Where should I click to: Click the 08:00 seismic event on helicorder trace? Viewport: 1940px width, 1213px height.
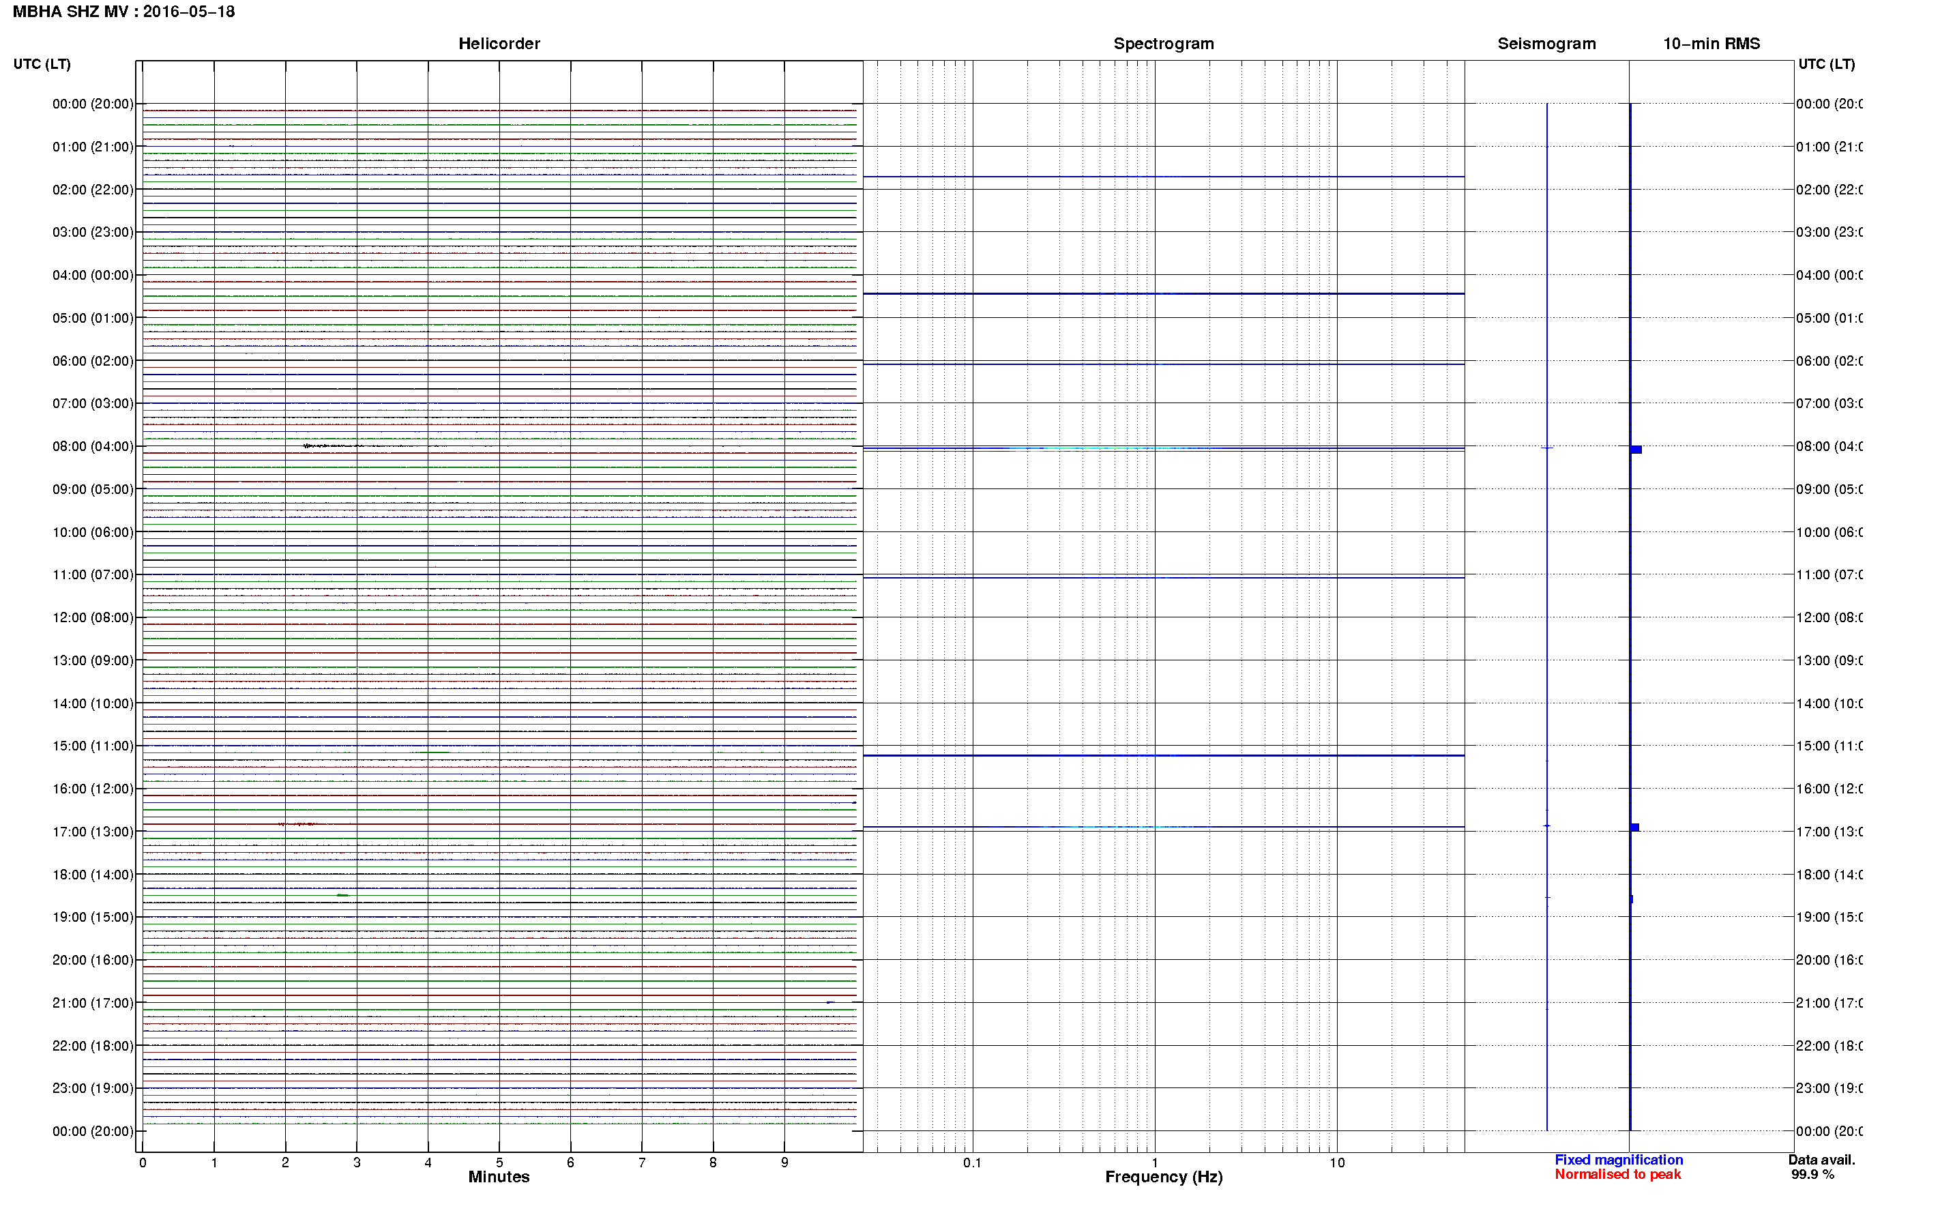[333, 446]
